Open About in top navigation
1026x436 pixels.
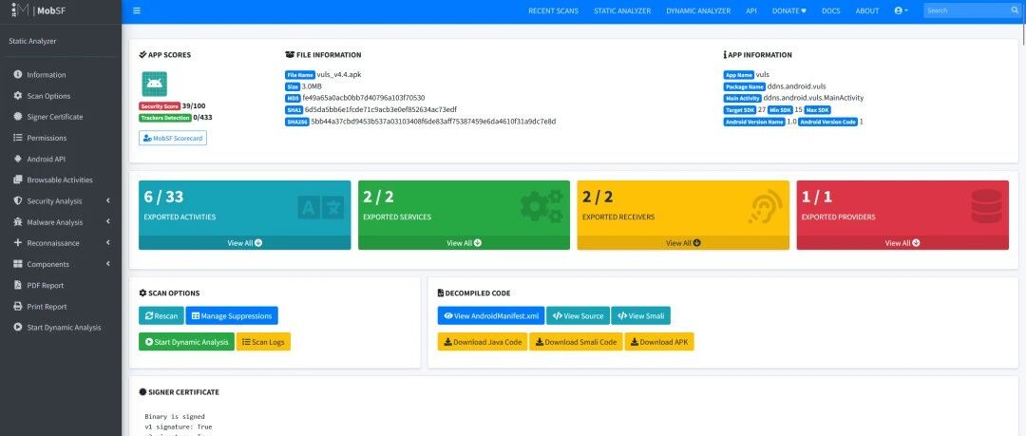tap(867, 11)
